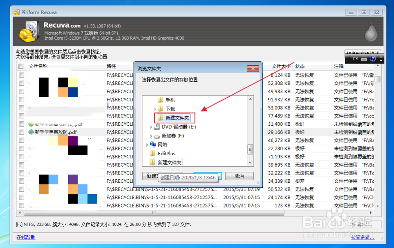Click 取消 in the browse dialog

tap(239, 176)
